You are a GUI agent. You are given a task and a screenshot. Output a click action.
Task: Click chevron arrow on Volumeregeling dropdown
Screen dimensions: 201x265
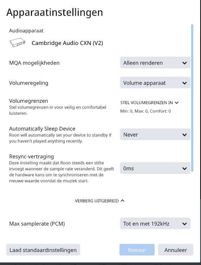coord(184,83)
